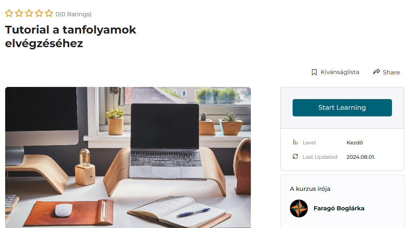This screenshot has height=228, width=406.
Task: Click the 2024.08.01. updated date
Action: tap(361, 157)
